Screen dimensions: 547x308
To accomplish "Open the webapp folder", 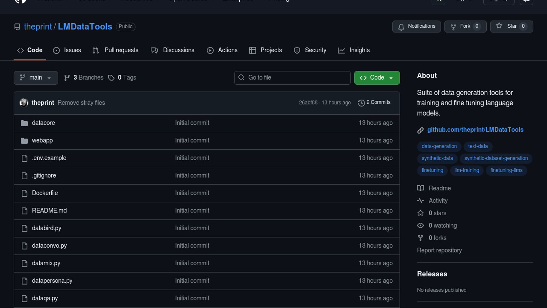I will 42,141.
